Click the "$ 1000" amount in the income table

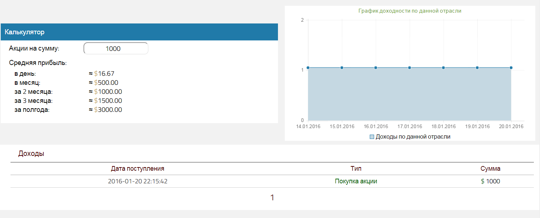tap(490, 181)
